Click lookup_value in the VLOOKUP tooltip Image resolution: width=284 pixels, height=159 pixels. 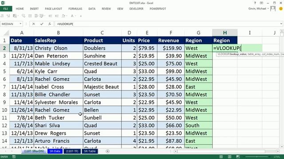[x=238, y=54]
